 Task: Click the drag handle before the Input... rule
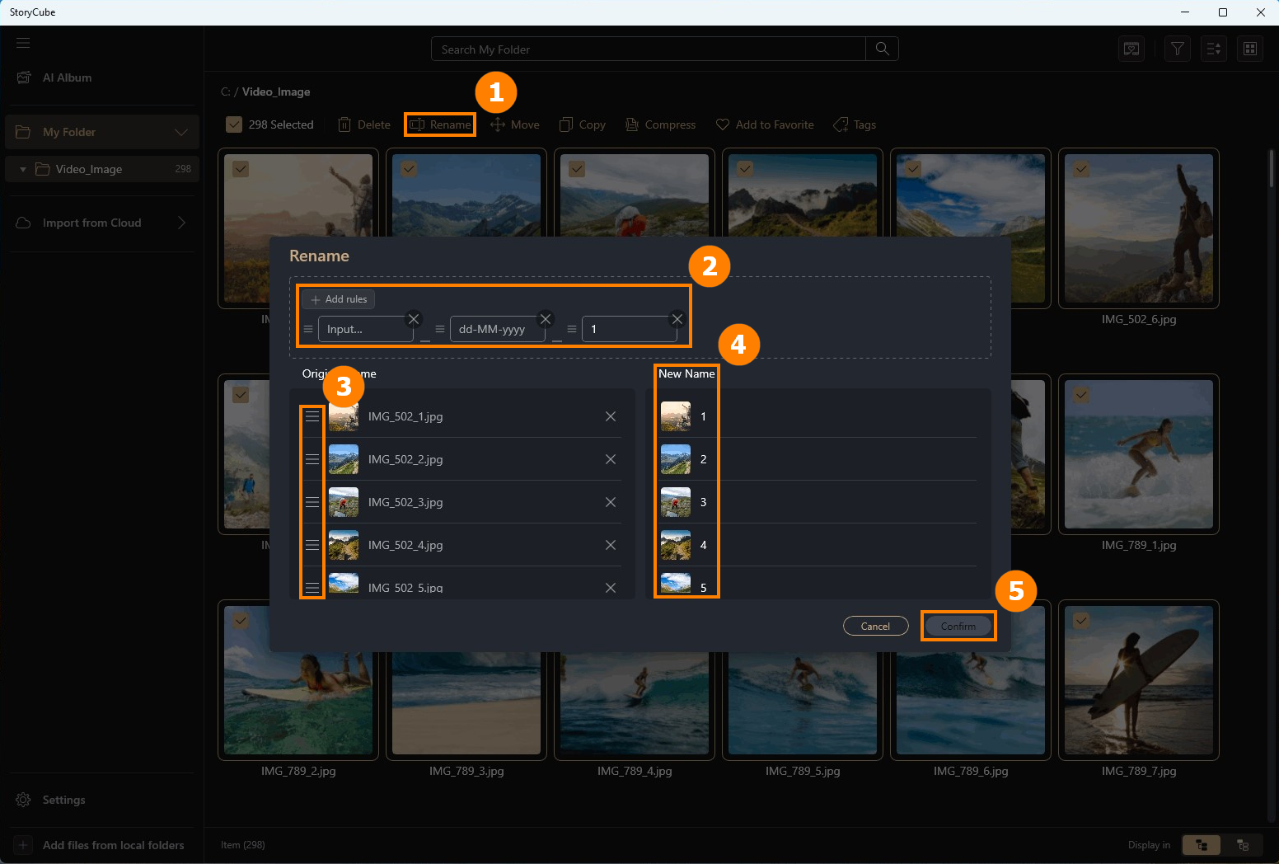(x=308, y=329)
